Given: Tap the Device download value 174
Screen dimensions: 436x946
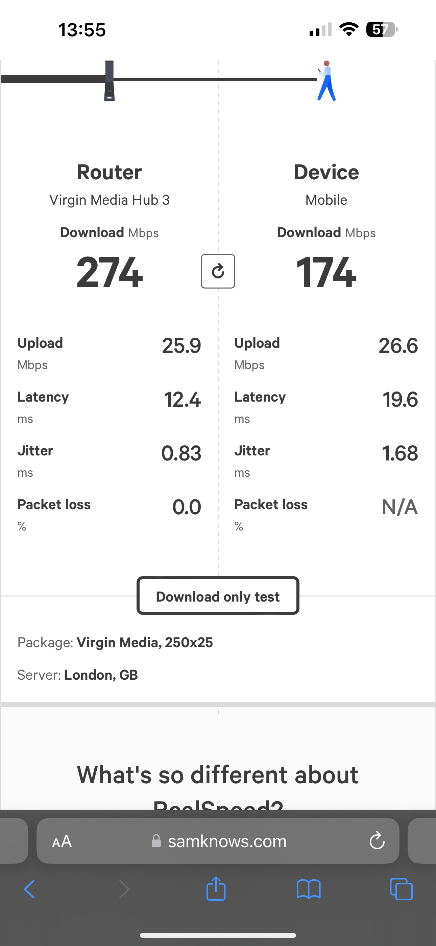Looking at the screenshot, I should 326,272.
